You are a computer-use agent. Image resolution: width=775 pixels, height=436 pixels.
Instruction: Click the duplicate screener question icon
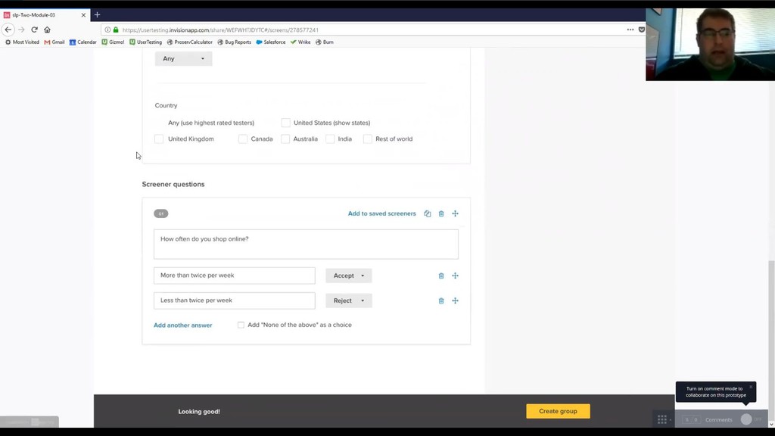point(427,213)
